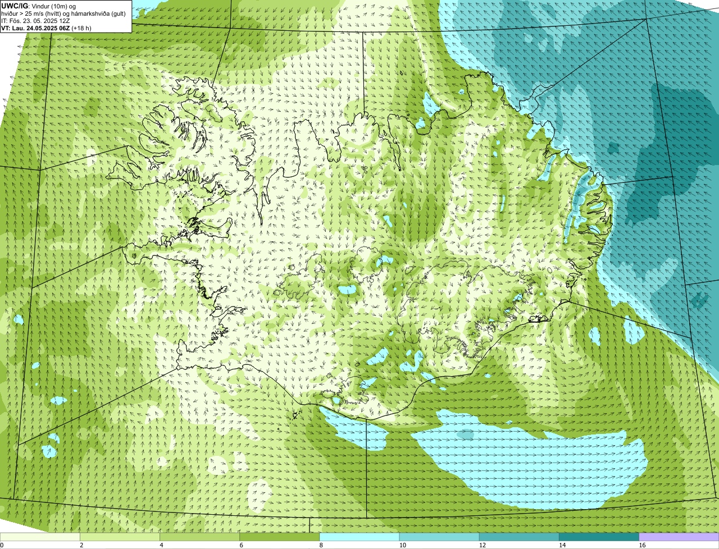Click the light cyan swatch between 8 and 10
719x549 pixels.
pos(359,537)
